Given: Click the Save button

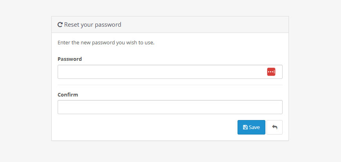Looking at the screenshot, I should click(251, 127).
